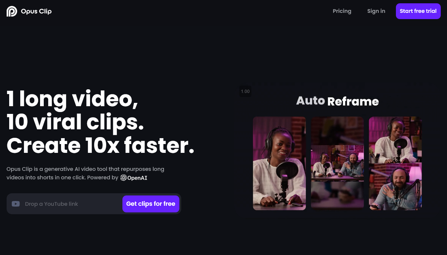Click the Opus Clip logo icon
Viewport: 447px width, 255px height.
(x=12, y=11)
